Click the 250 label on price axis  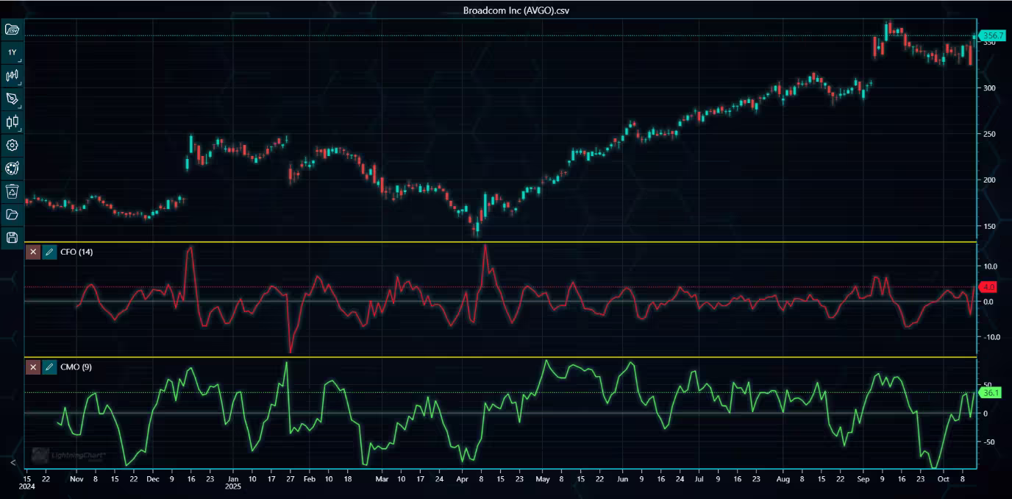pos(988,134)
